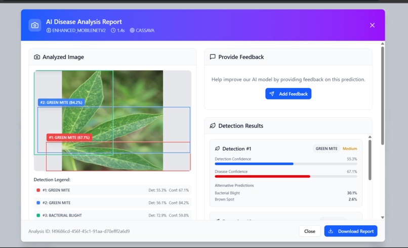The width and height of the screenshot is (408, 248).
Task: Click the Brown Spot alternative prediction
Action: [x=224, y=199]
